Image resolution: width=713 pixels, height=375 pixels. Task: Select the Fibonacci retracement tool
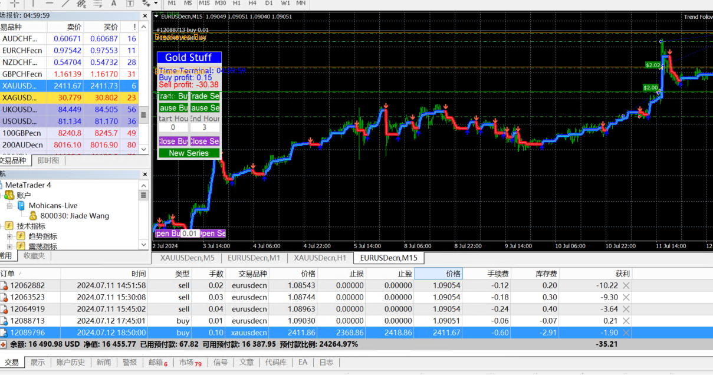tap(97, 4)
